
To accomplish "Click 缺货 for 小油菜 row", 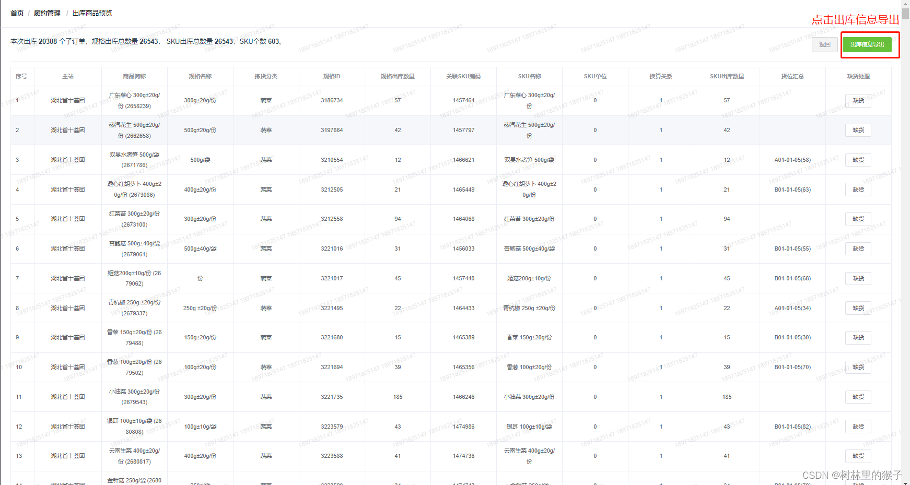I will click(858, 397).
